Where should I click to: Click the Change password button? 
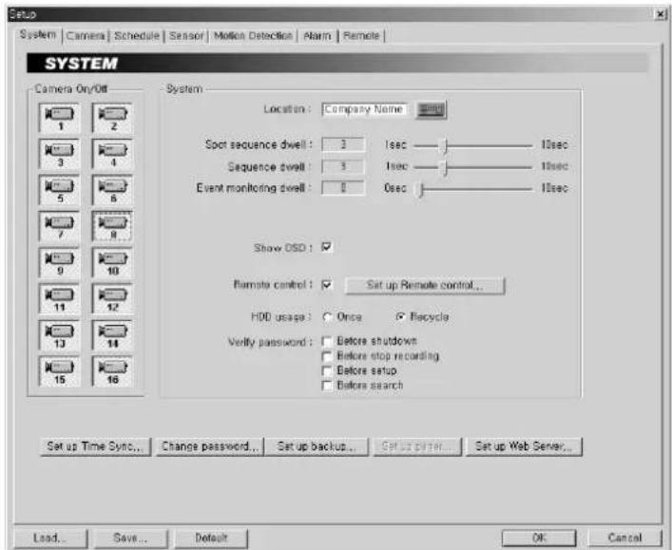209,446
